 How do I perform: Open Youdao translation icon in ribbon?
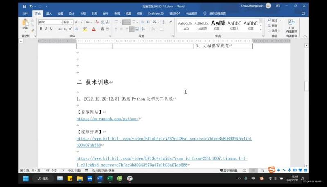tap(291, 25)
